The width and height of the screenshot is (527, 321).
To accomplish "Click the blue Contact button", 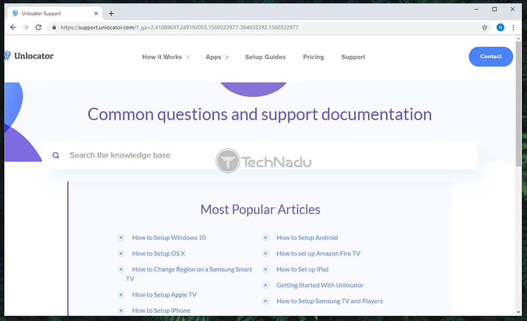I will pos(491,56).
